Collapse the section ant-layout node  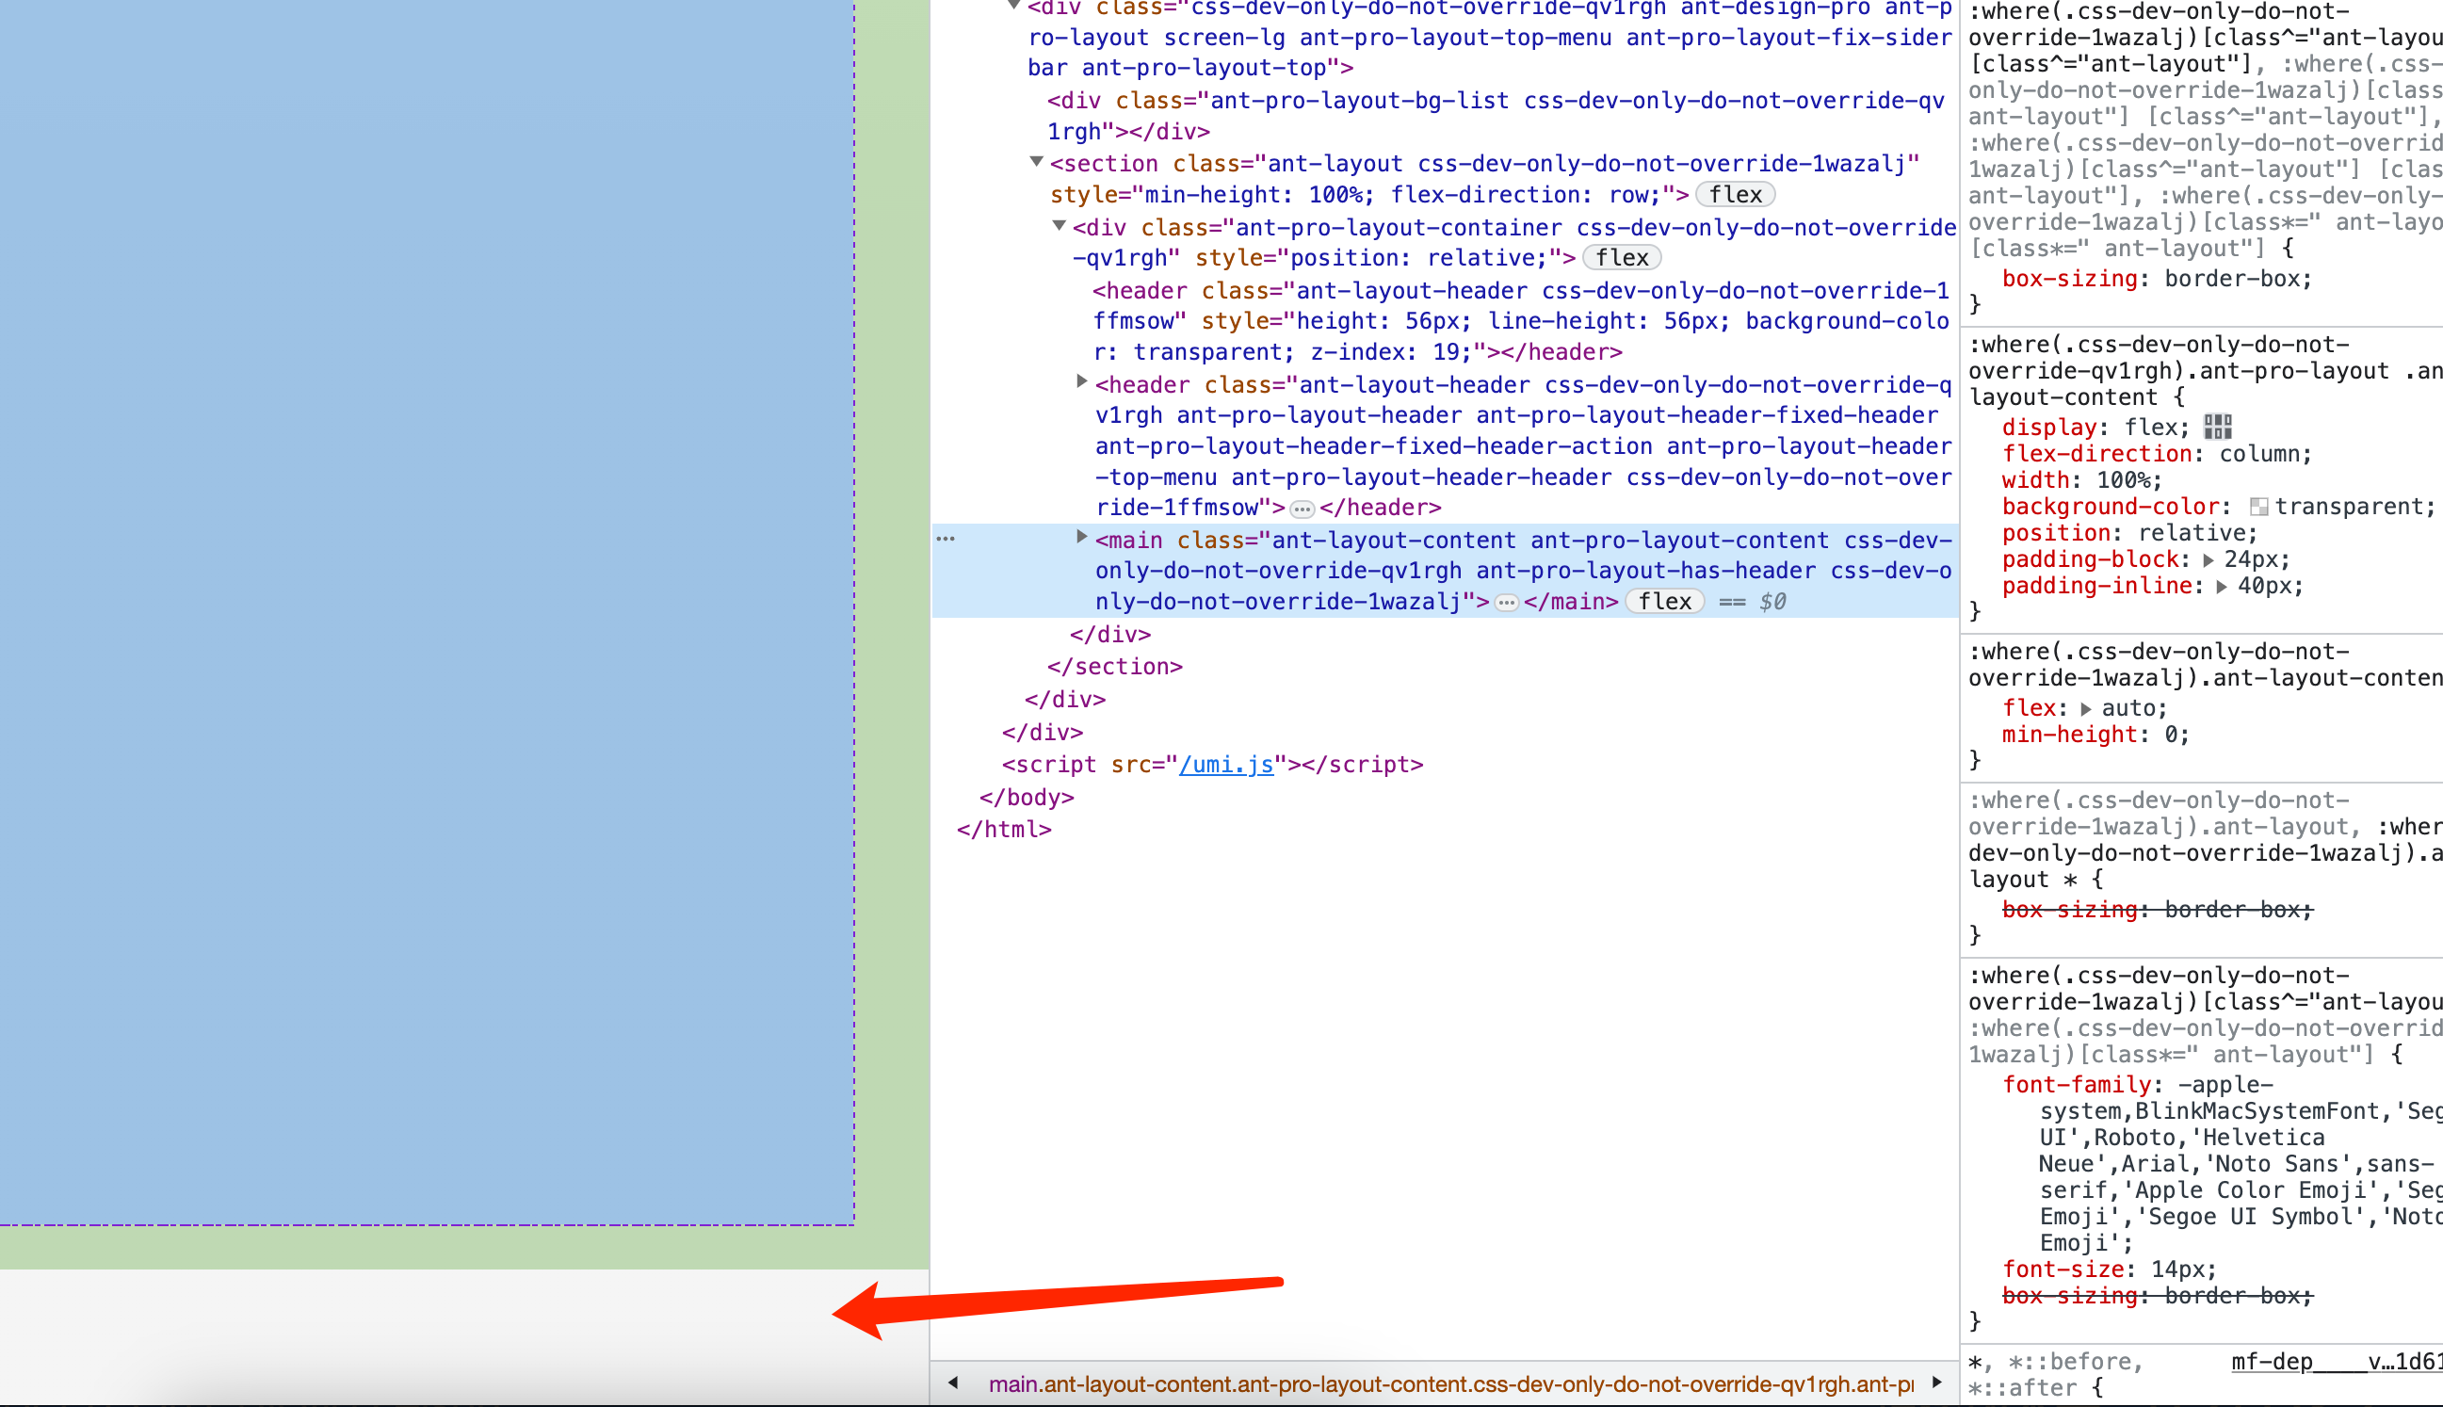point(1036,161)
